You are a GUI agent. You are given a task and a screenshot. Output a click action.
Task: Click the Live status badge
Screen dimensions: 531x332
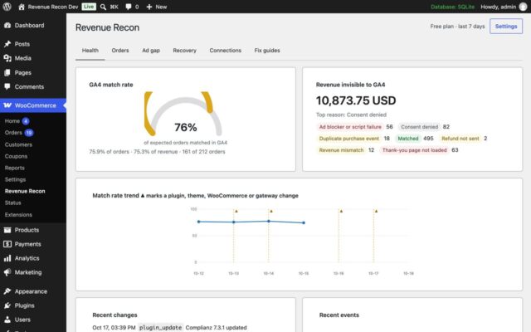(x=89, y=7)
